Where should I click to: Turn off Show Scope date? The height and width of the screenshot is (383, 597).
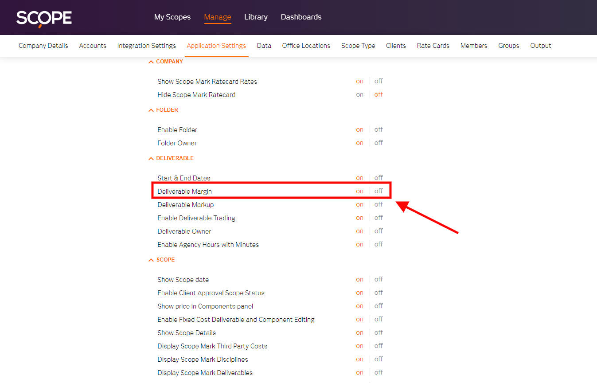[x=378, y=279]
